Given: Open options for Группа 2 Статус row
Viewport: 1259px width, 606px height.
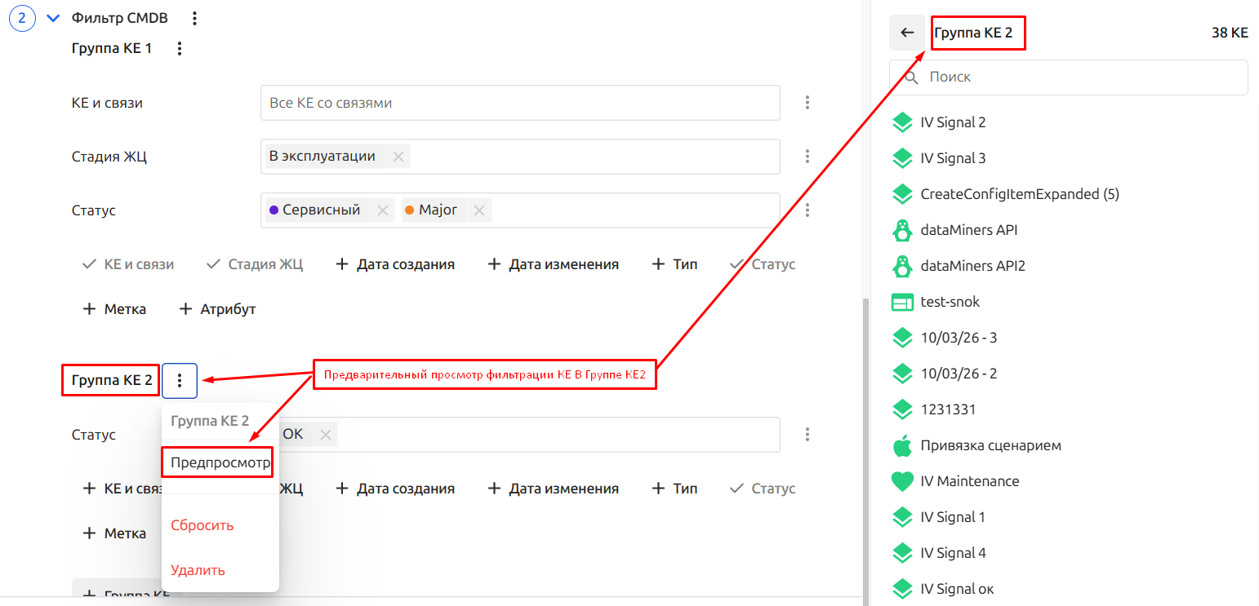Looking at the screenshot, I should pos(807,435).
